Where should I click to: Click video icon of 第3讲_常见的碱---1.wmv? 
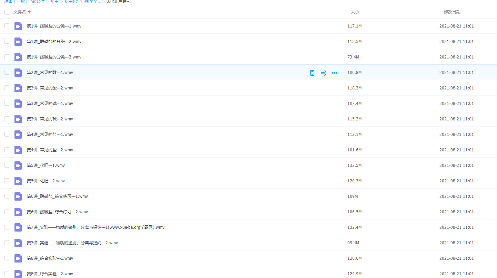[x=18, y=104]
